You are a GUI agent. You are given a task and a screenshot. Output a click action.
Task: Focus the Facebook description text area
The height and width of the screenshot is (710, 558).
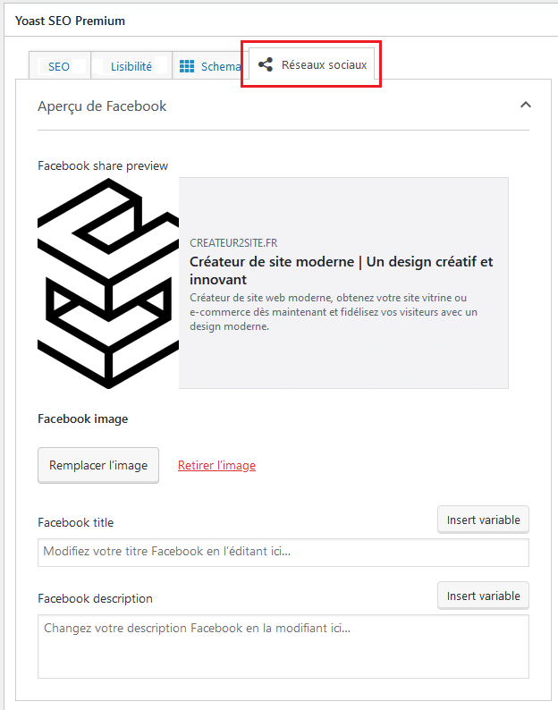point(283,647)
